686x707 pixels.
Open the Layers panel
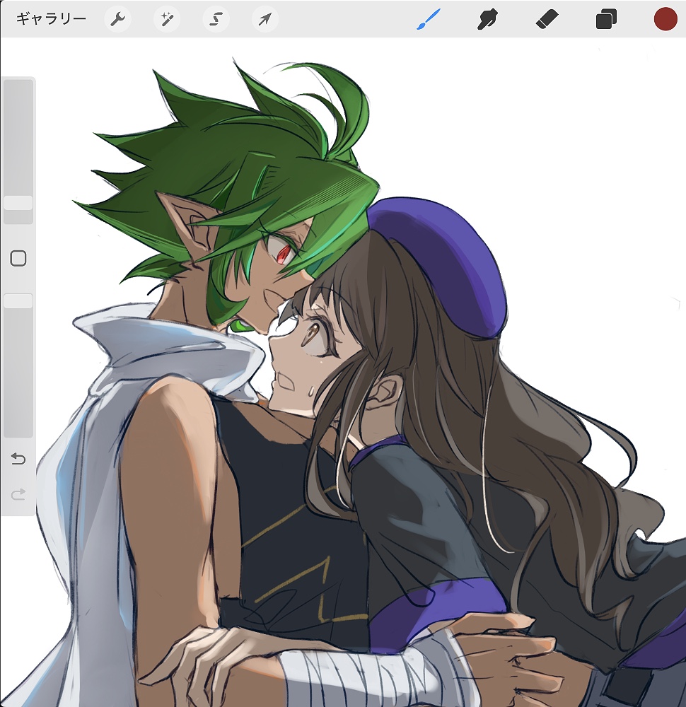click(606, 19)
